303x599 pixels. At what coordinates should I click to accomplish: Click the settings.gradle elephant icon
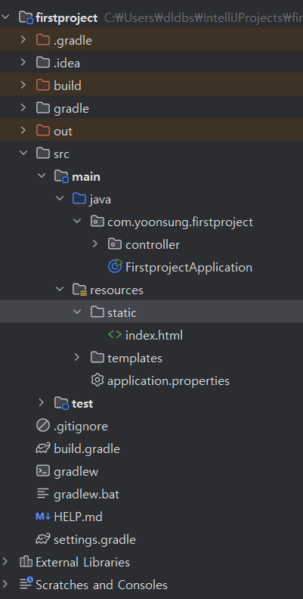43,539
